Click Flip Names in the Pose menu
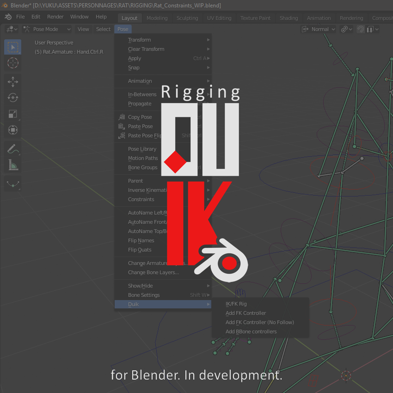The width and height of the screenshot is (393, 393). (x=163, y=240)
